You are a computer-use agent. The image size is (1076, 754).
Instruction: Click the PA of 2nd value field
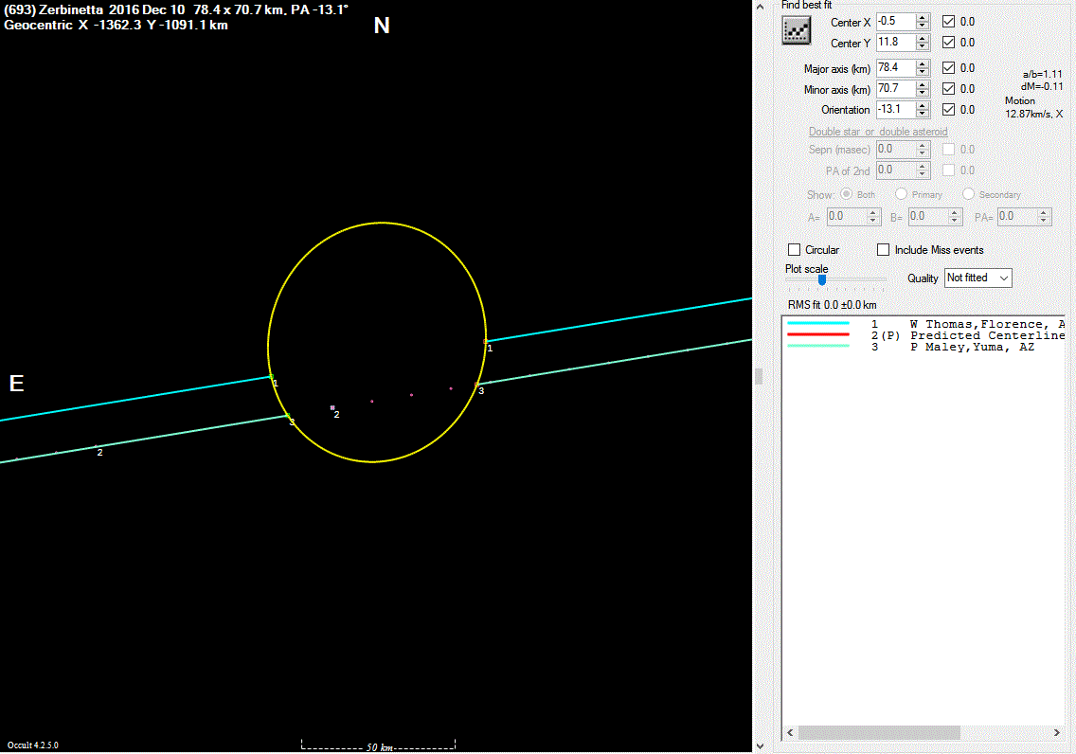point(895,170)
